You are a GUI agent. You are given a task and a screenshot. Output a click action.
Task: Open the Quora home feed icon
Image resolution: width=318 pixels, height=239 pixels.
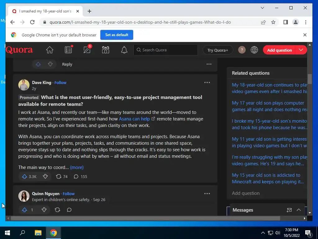point(50,50)
